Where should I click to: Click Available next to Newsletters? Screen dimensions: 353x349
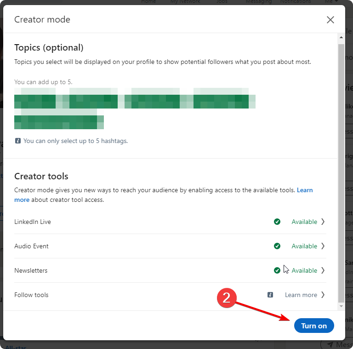(x=304, y=270)
